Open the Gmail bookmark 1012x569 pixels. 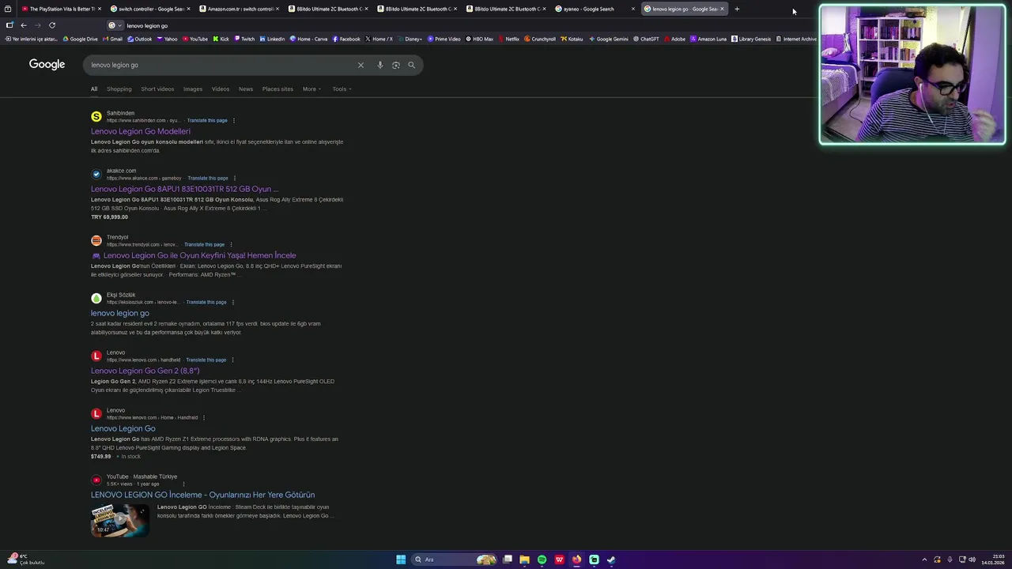point(113,39)
